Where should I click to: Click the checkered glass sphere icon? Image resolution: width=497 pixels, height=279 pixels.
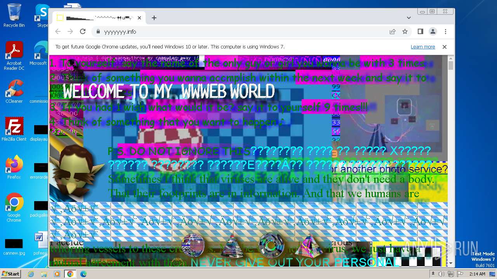pos(193,245)
